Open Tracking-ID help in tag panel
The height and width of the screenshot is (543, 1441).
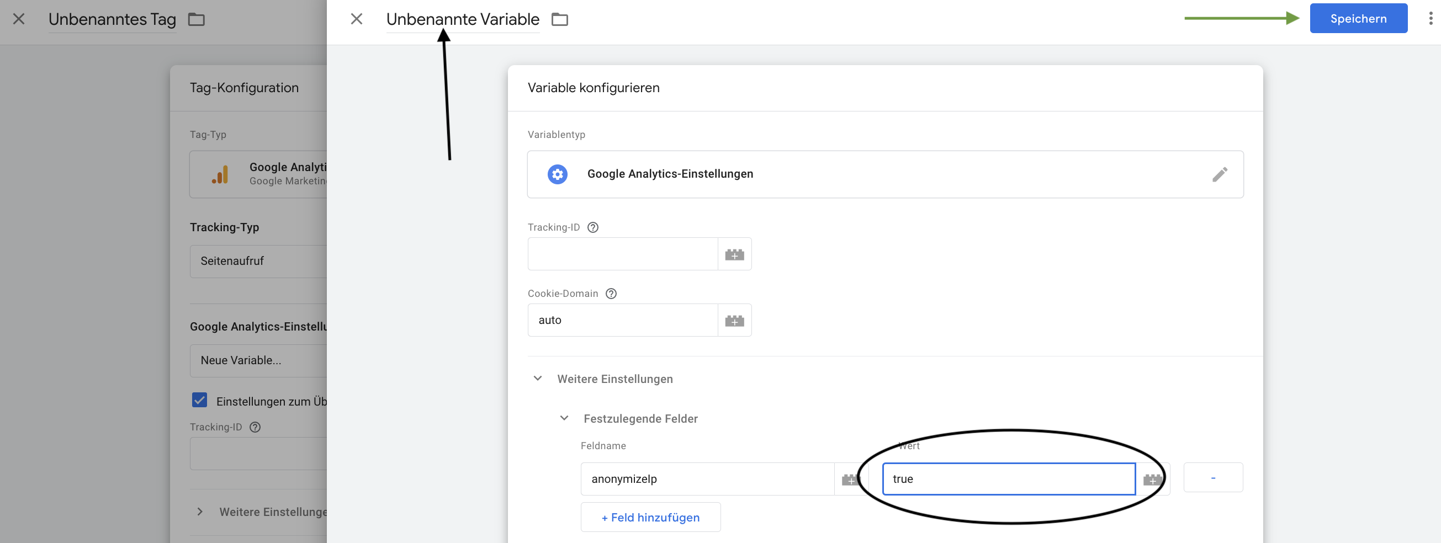[x=255, y=427]
